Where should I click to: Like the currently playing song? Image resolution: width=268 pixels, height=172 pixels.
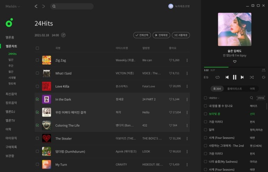point(235,62)
